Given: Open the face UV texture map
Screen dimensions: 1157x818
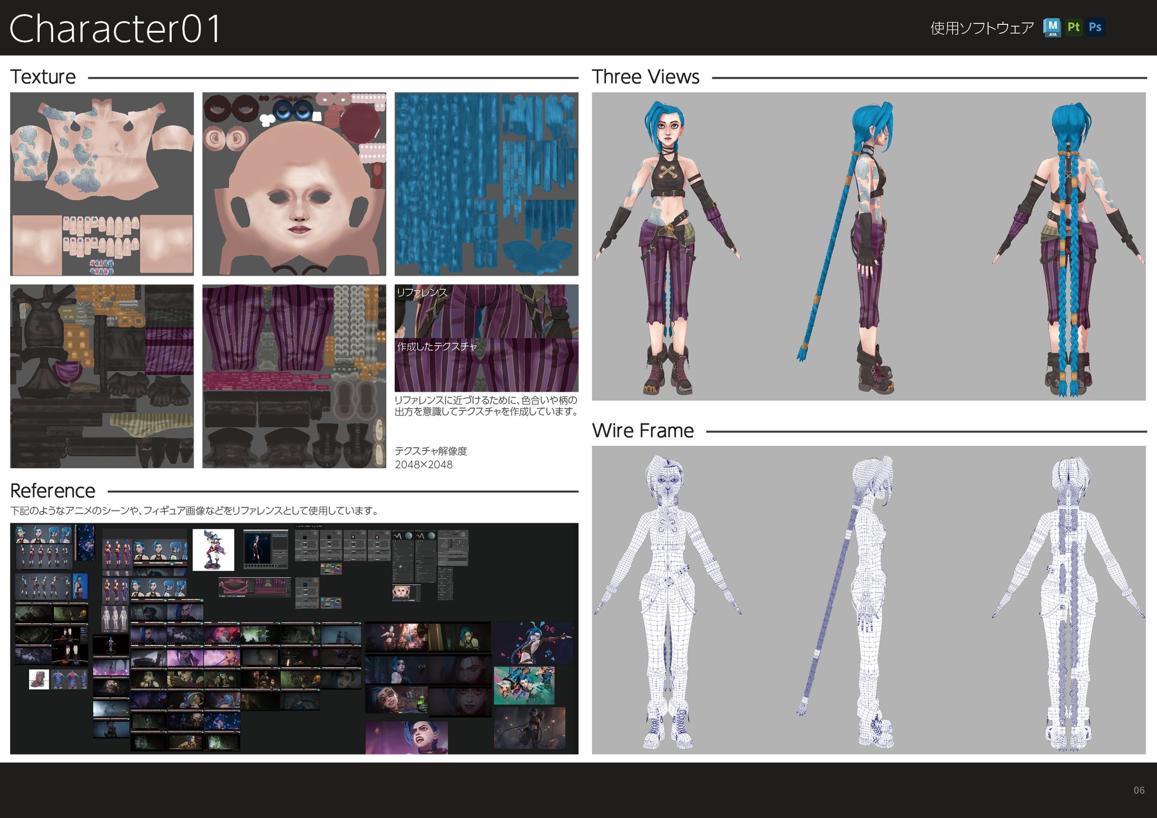Looking at the screenshot, I should pos(294,184).
